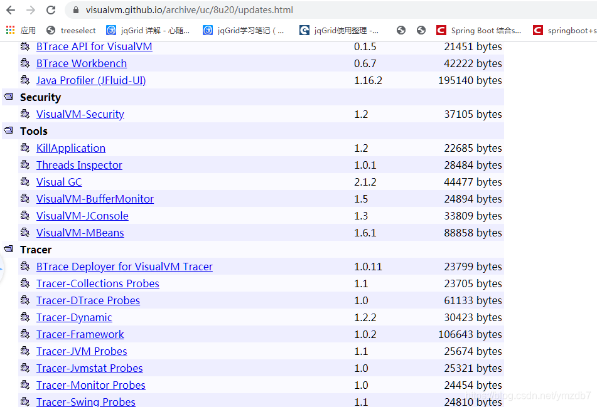Click the first globe bookmark icon
597x407 pixels.
click(x=401, y=31)
